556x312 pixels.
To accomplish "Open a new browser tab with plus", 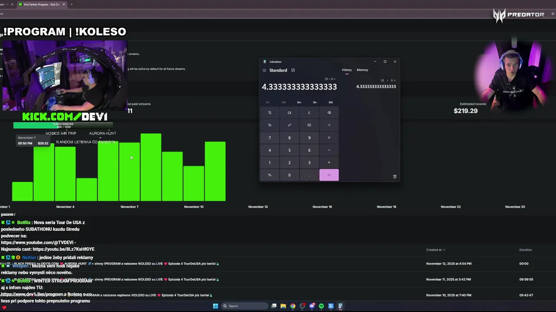I will [71, 4].
